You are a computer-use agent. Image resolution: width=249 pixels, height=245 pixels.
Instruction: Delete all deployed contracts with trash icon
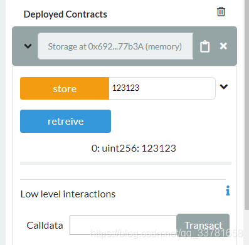pyautogui.click(x=221, y=12)
